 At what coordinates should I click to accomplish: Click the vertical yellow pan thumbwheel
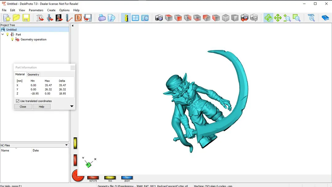point(75,143)
